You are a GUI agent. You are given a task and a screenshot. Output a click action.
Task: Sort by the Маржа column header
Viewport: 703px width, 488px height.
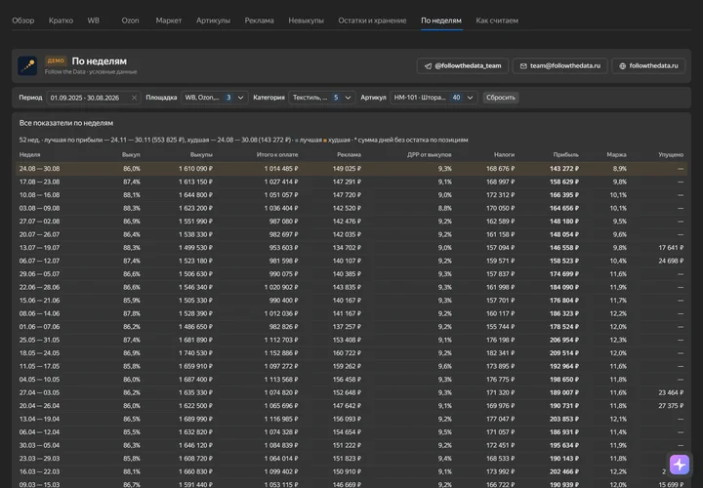pos(616,154)
